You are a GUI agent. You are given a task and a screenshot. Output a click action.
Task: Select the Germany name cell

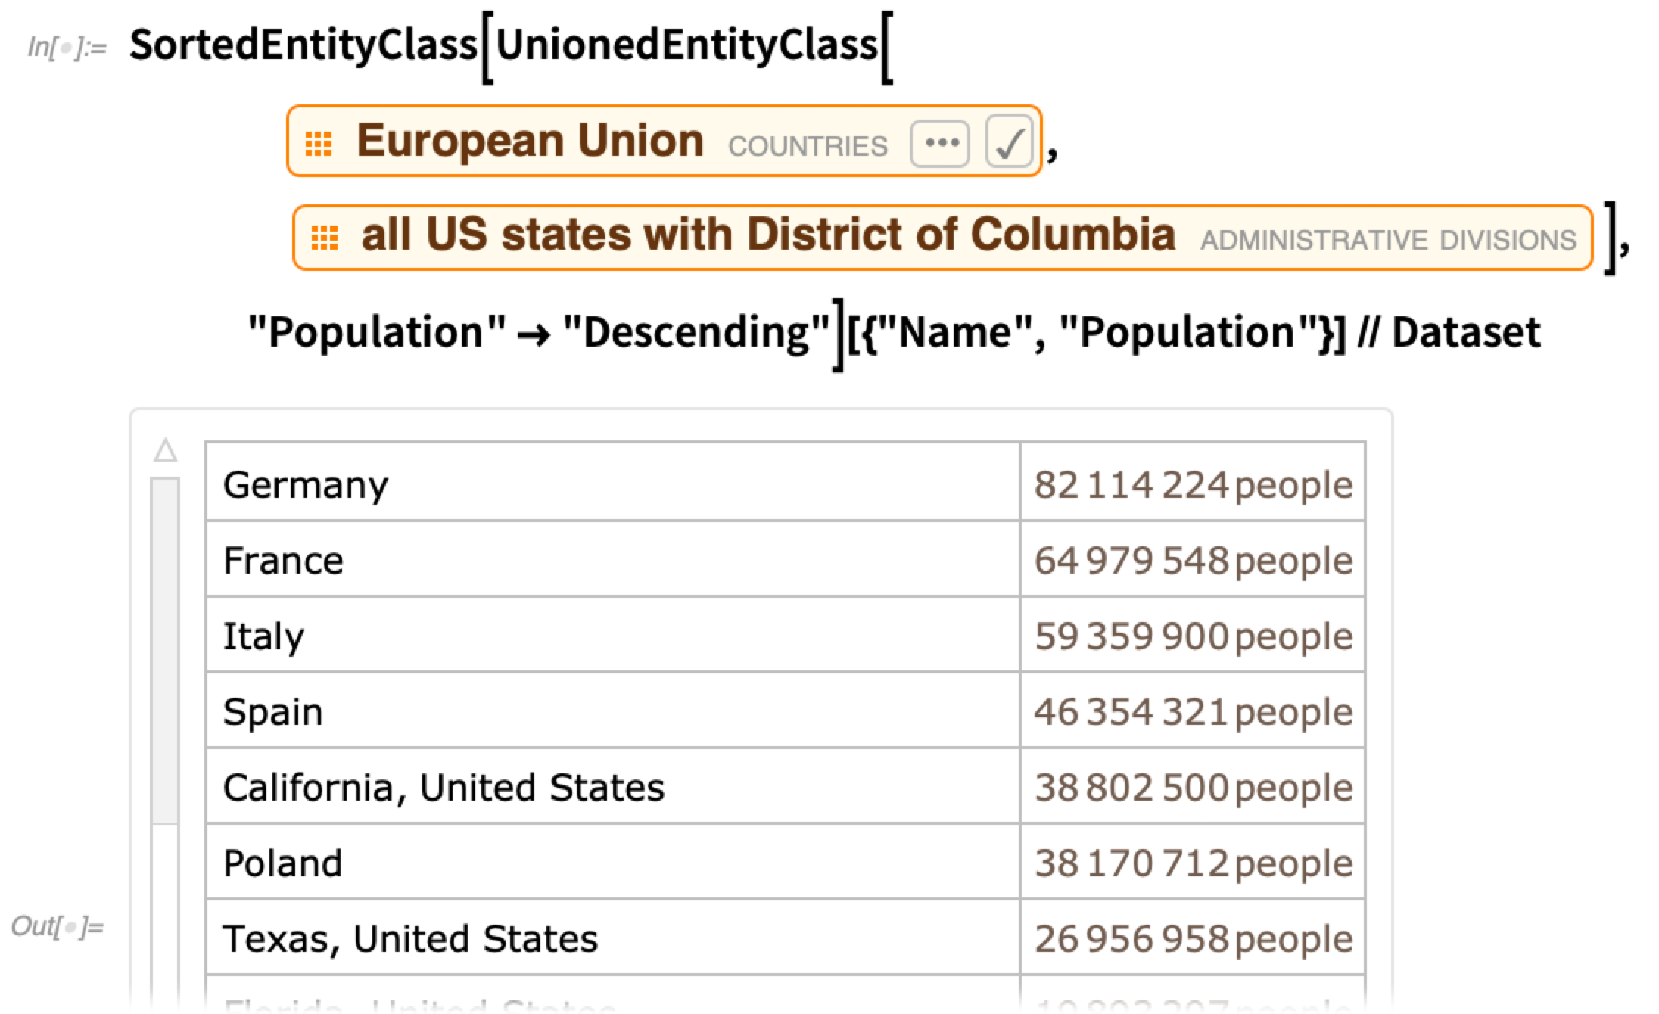[305, 484]
